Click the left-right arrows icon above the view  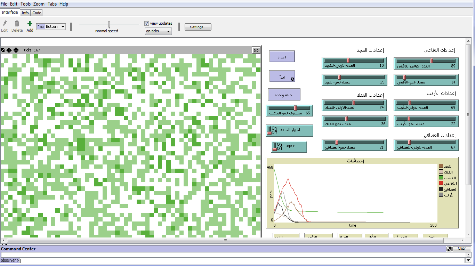(x=9, y=50)
